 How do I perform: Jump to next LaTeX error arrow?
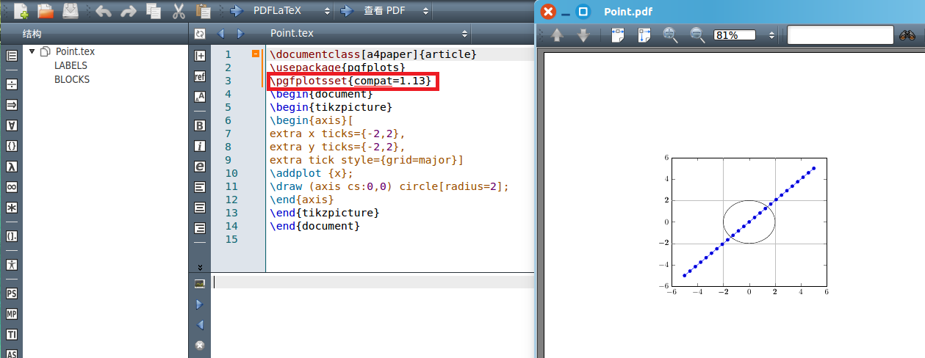(x=199, y=304)
